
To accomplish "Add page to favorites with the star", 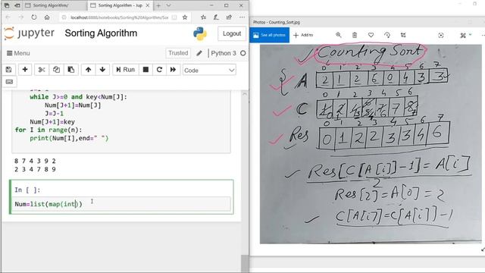I will (185, 17).
